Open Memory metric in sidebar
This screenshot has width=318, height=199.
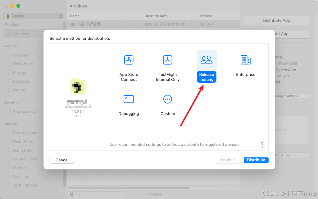point(20,168)
